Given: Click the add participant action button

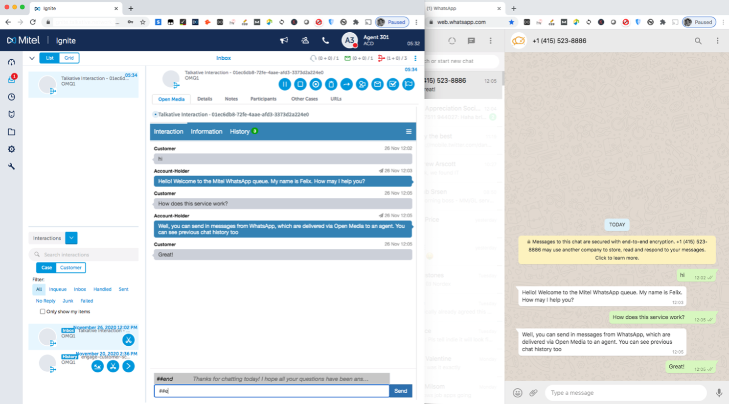Looking at the screenshot, I should [x=362, y=84].
